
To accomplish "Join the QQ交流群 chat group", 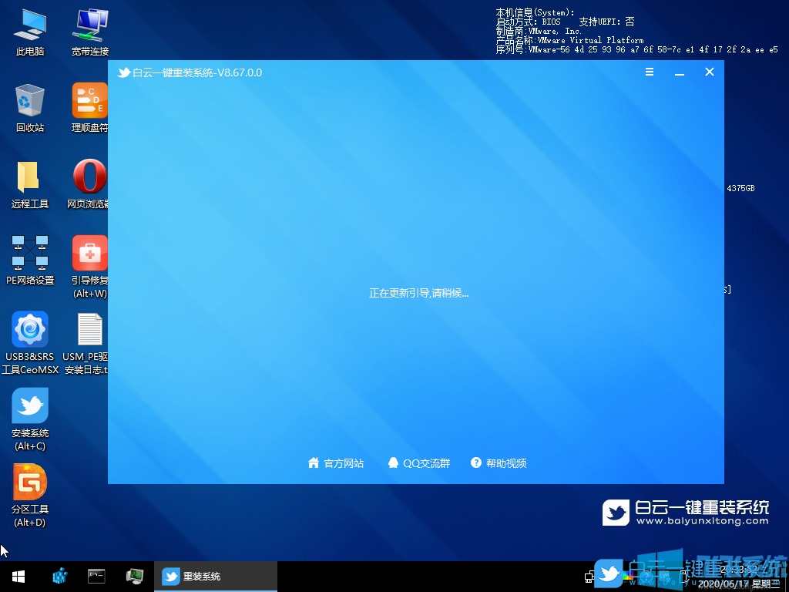I will pyautogui.click(x=418, y=463).
